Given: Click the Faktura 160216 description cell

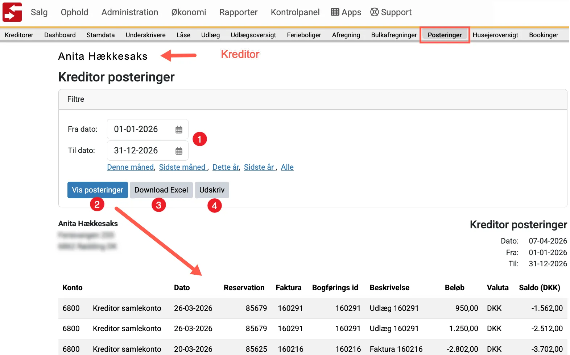Looking at the screenshot, I should (396, 349).
